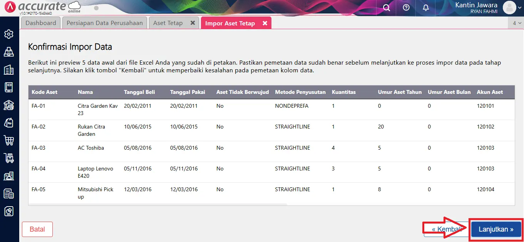Screen dimensions: 524x242
Task: Select the Rp price tag icon
Action: click(x=9, y=123)
